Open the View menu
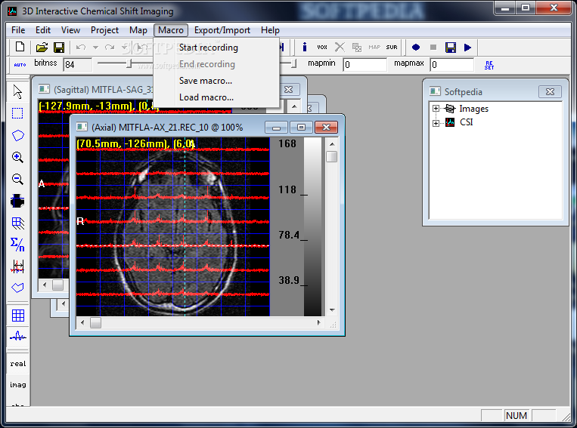The height and width of the screenshot is (428, 577). (x=70, y=30)
